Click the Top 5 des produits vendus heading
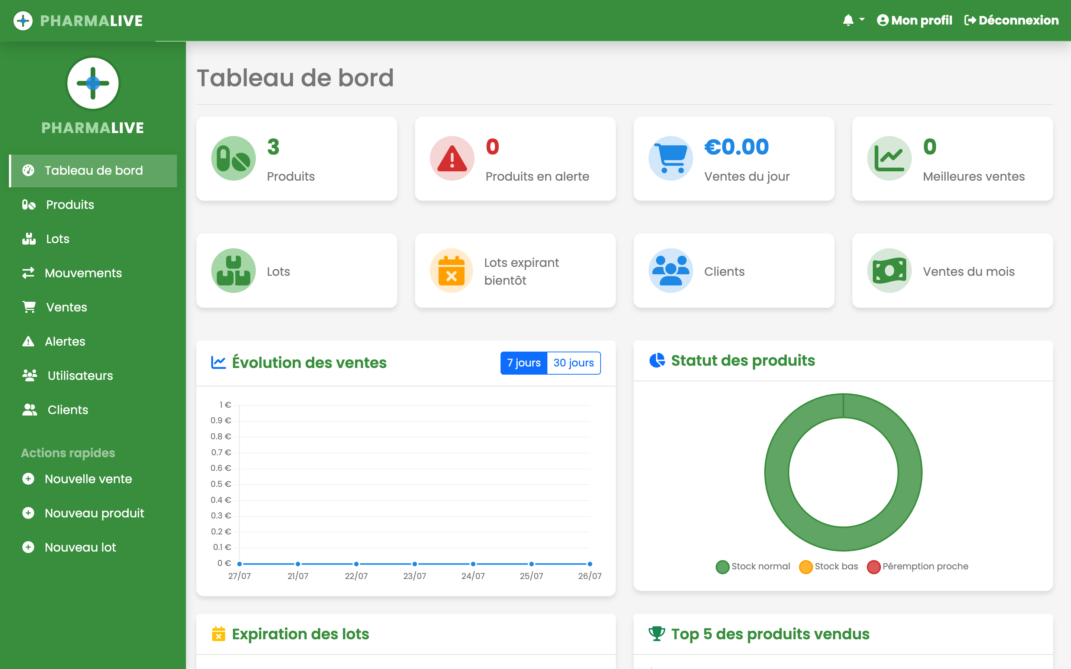1071x669 pixels. tap(770, 634)
